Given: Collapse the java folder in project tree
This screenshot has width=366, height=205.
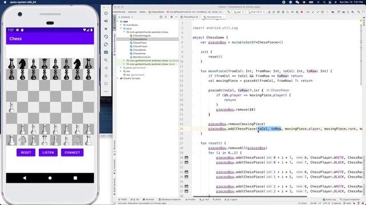Looking at the screenshot, I should point(121,28).
